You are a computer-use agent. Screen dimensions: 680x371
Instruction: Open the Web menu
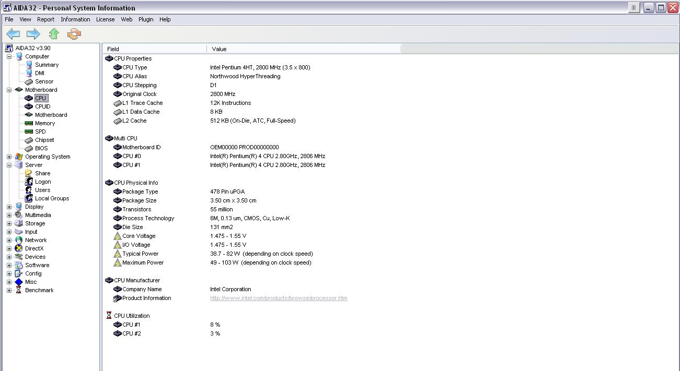pos(126,19)
